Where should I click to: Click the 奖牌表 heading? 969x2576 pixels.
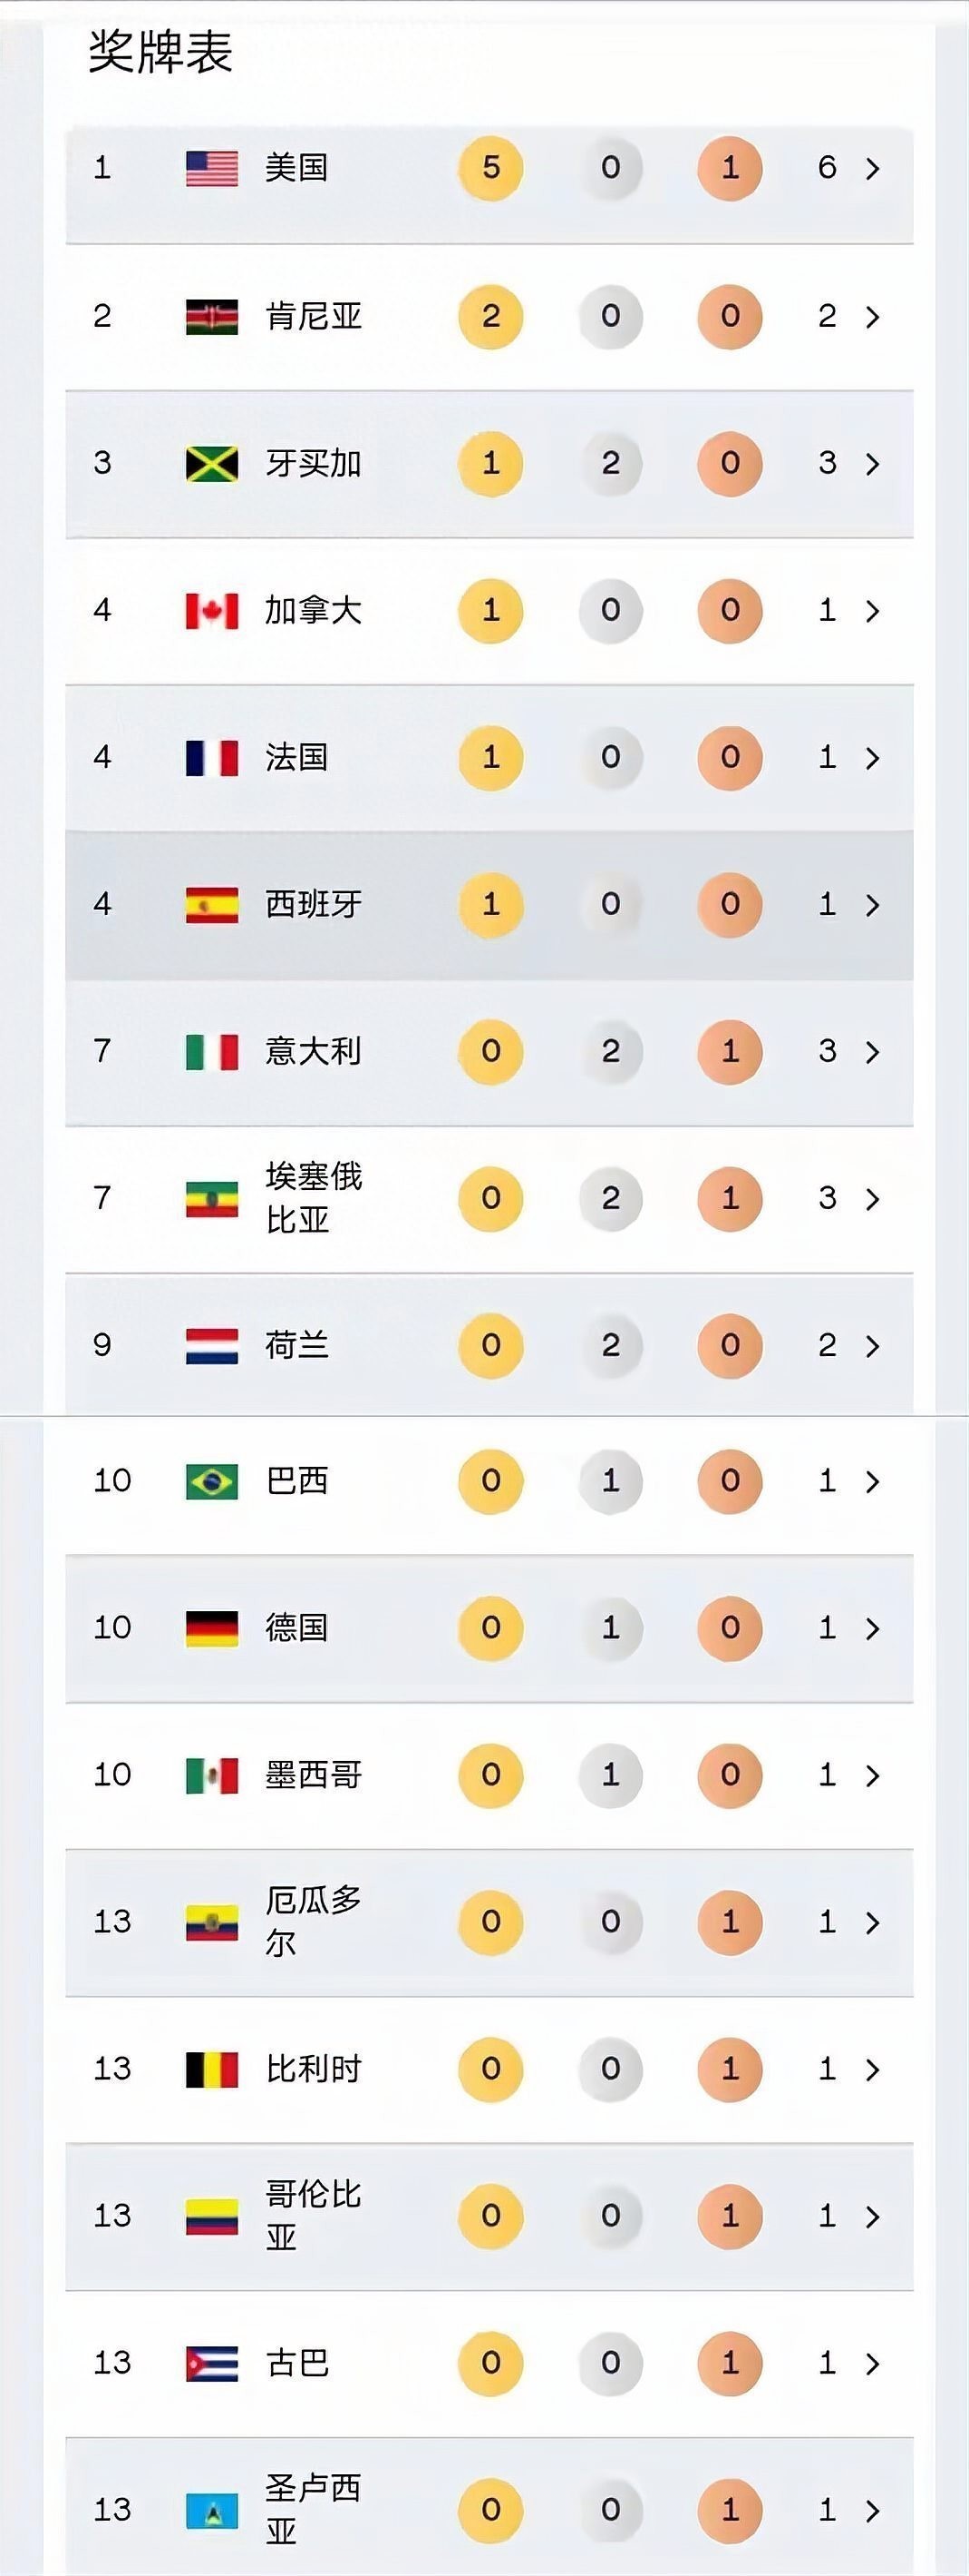pos(160,52)
